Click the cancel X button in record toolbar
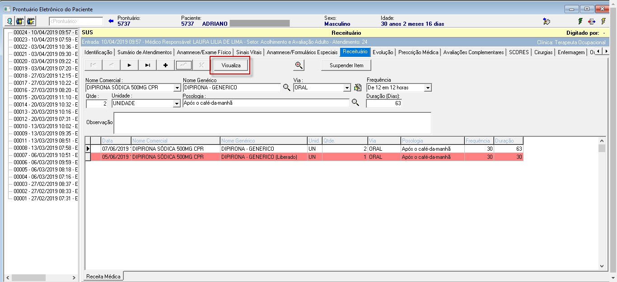This screenshot has height=282, width=617. coord(201,65)
